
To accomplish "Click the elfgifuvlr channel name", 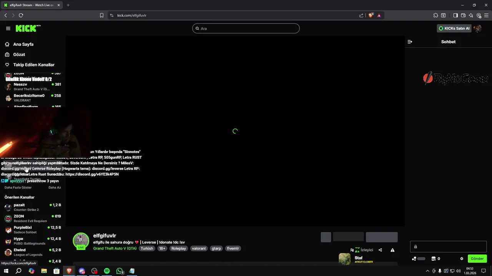I will tap(105, 236).
